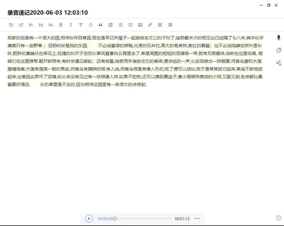Insert a blockquote using the quote icon

(x=101, y=25)
